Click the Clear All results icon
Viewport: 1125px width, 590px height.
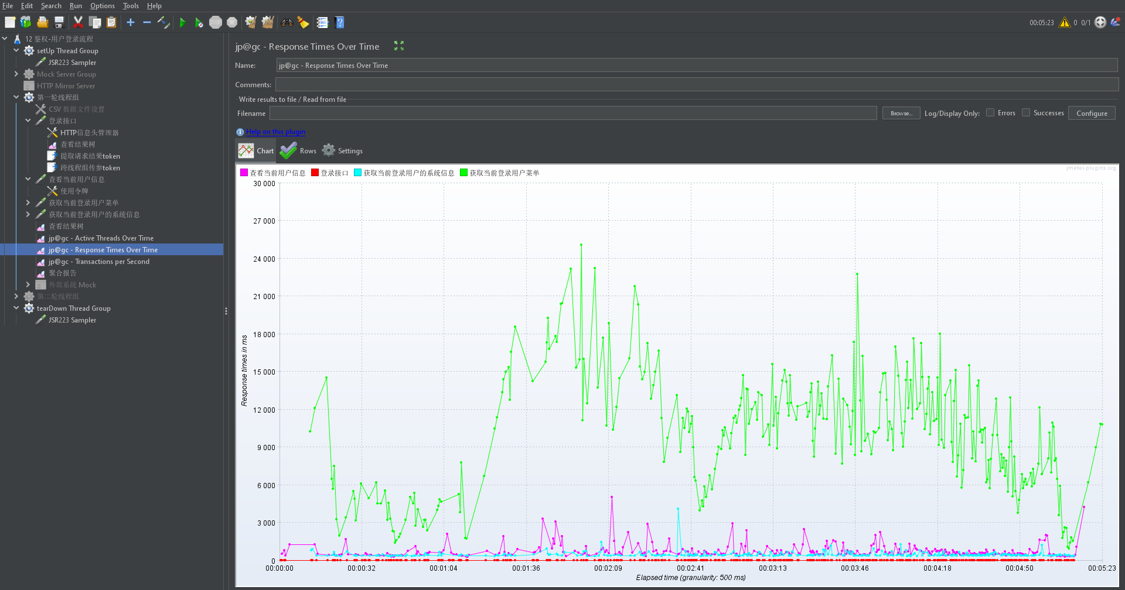268,22
